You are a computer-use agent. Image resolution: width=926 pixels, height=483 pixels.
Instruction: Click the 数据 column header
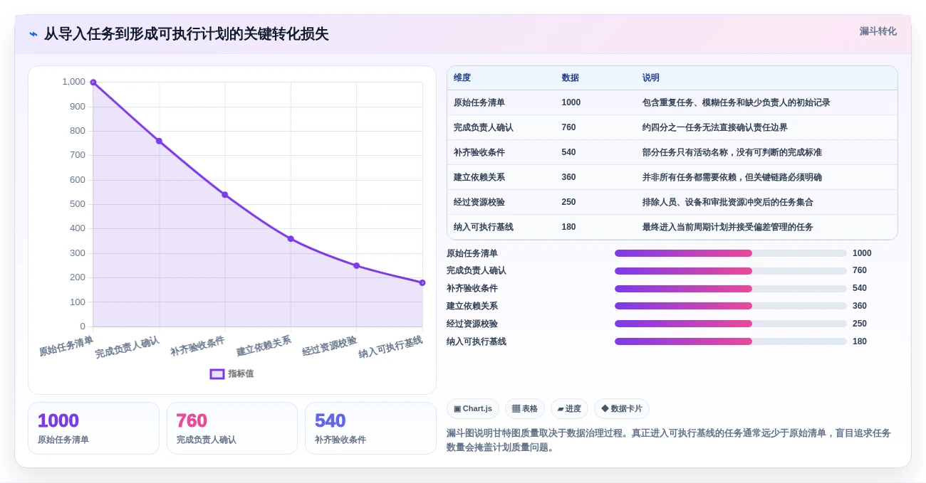tap(570, 78)
